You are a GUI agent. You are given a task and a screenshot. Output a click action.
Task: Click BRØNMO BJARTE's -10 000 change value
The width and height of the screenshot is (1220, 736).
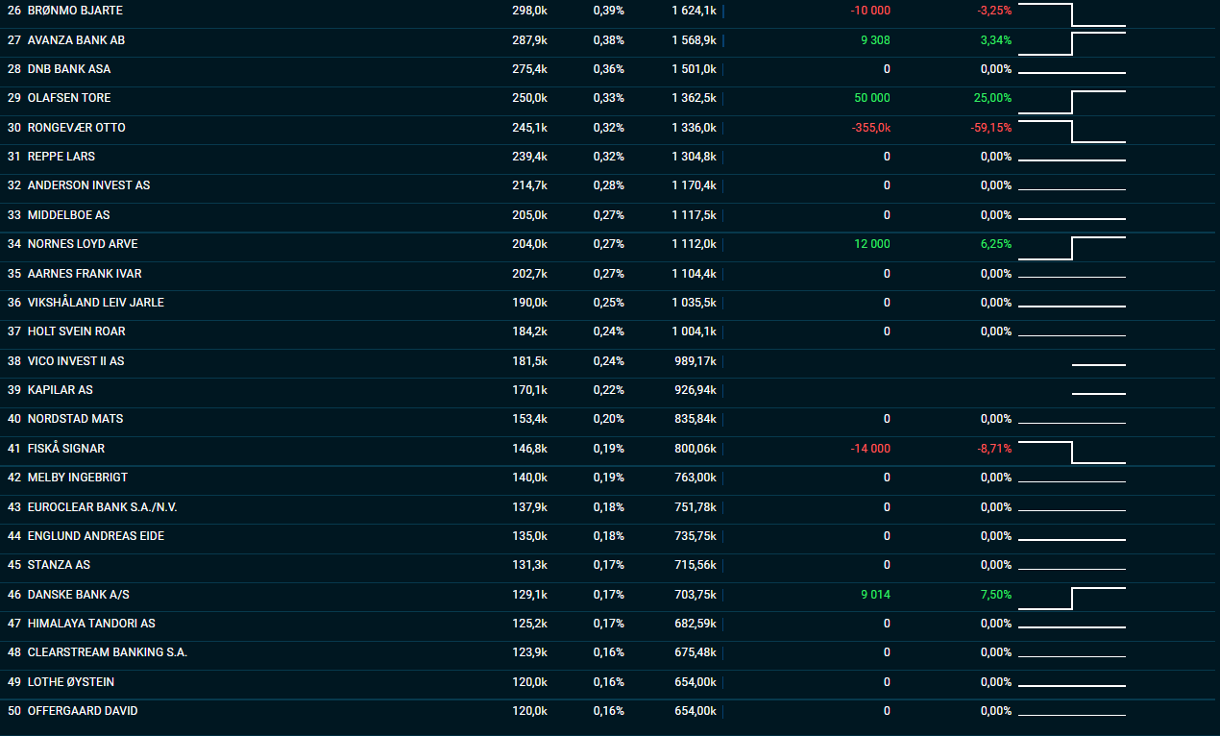[870, 11]
